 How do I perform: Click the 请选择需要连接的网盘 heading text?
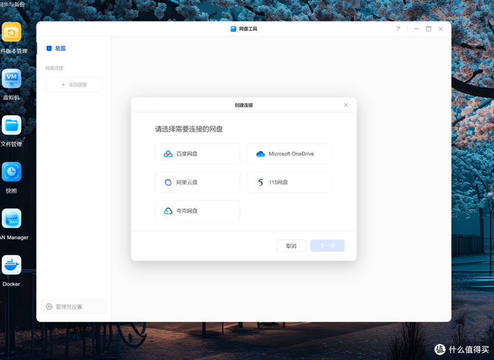[189, 129]
